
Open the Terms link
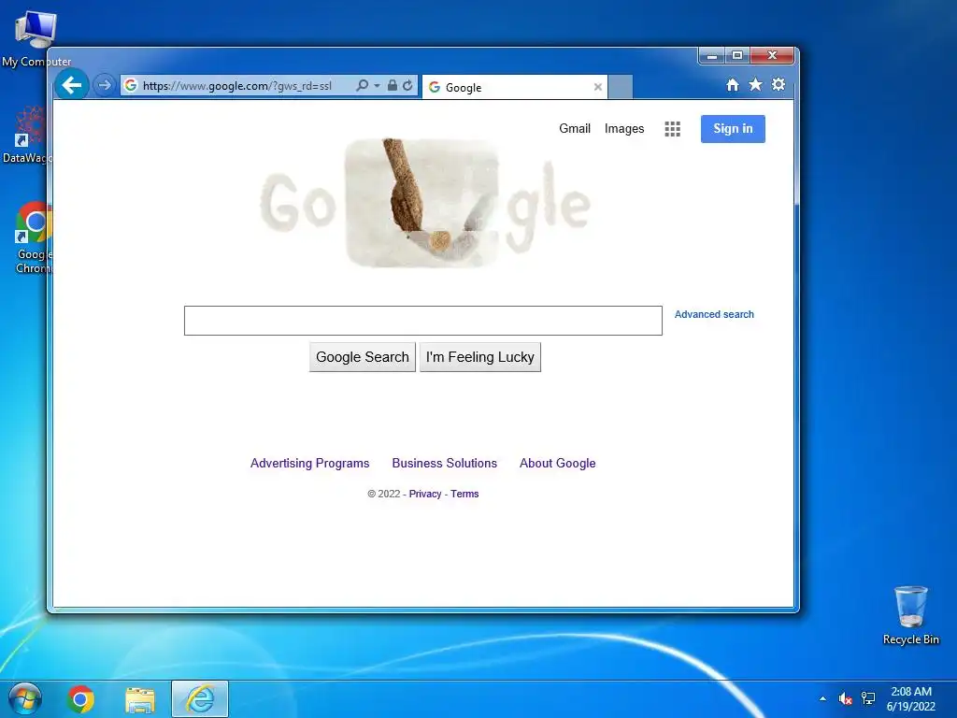coord(464,494)
